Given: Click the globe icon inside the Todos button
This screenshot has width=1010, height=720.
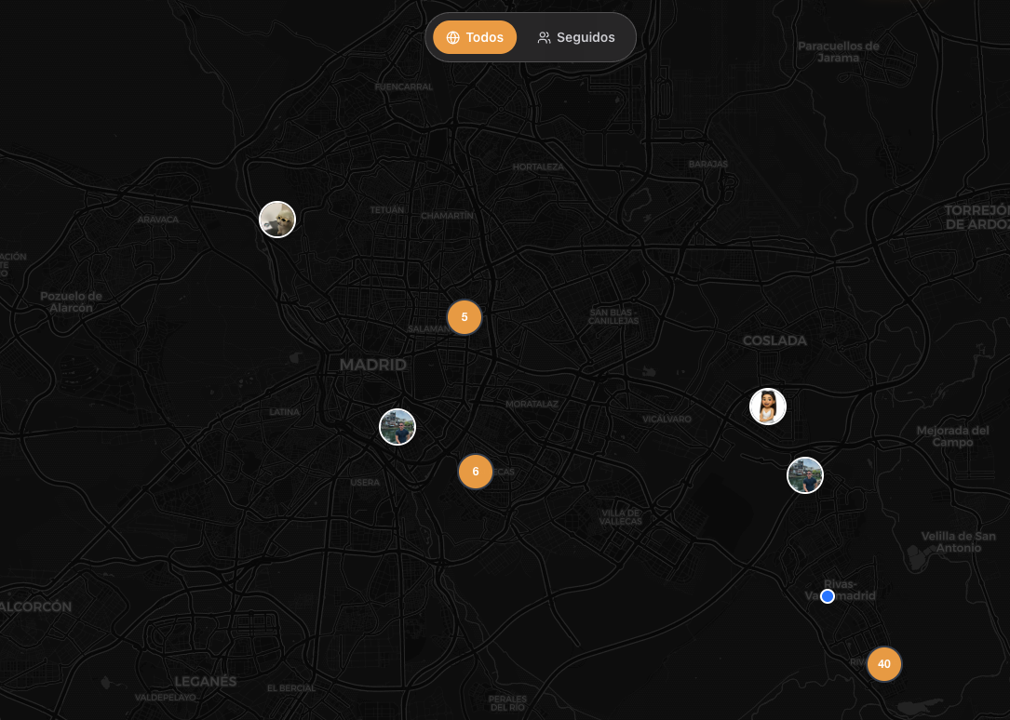Looking at the screenshot, I should click(x=453, y=37).
